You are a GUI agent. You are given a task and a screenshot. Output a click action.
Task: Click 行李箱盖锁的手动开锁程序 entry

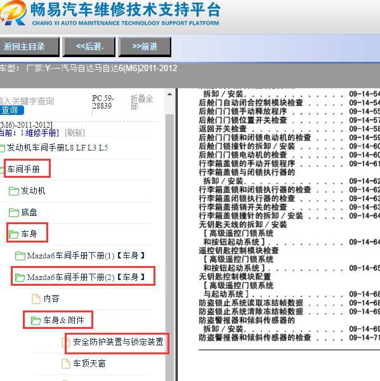pyautogui.click(x=247, y=164)
